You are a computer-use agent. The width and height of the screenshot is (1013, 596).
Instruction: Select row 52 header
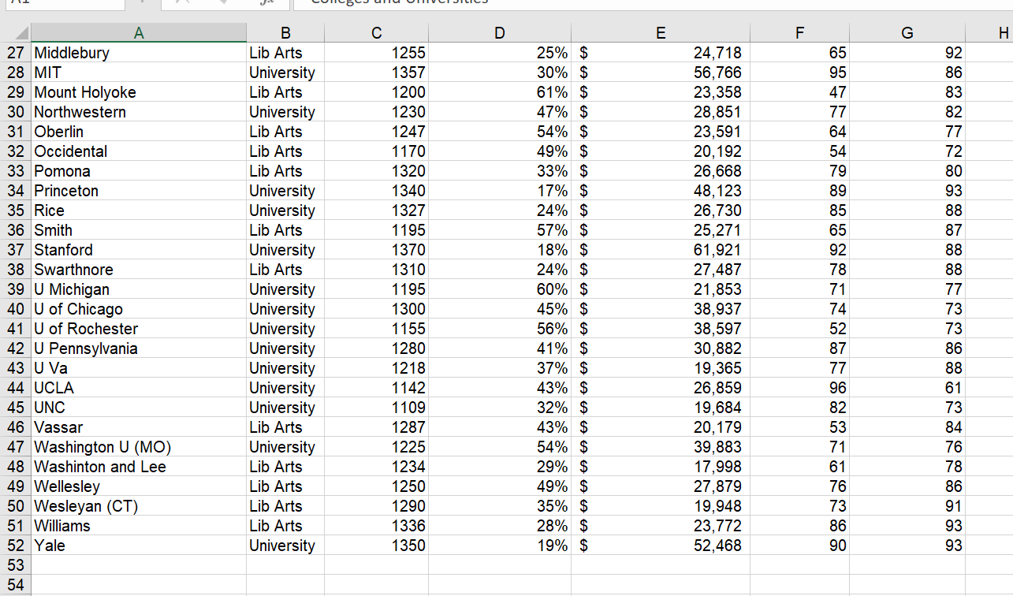coord(15,545)
